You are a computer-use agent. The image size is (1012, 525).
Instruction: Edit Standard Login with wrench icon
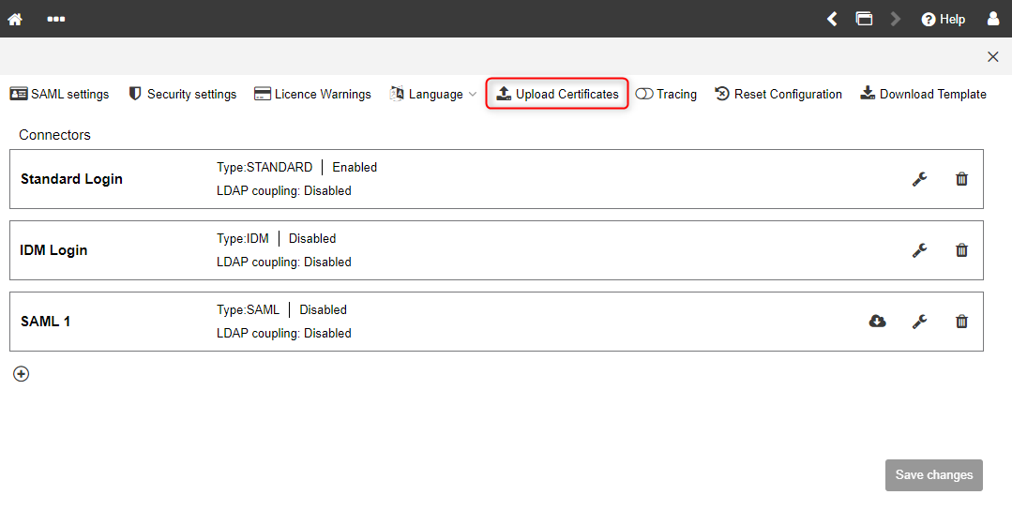point(920,179)
